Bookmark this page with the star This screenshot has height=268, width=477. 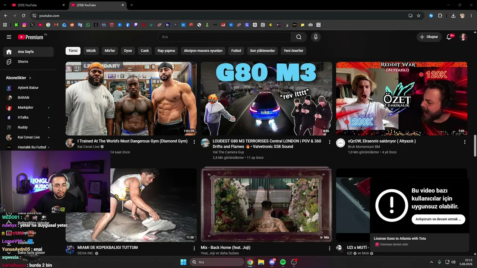point(418,16)
